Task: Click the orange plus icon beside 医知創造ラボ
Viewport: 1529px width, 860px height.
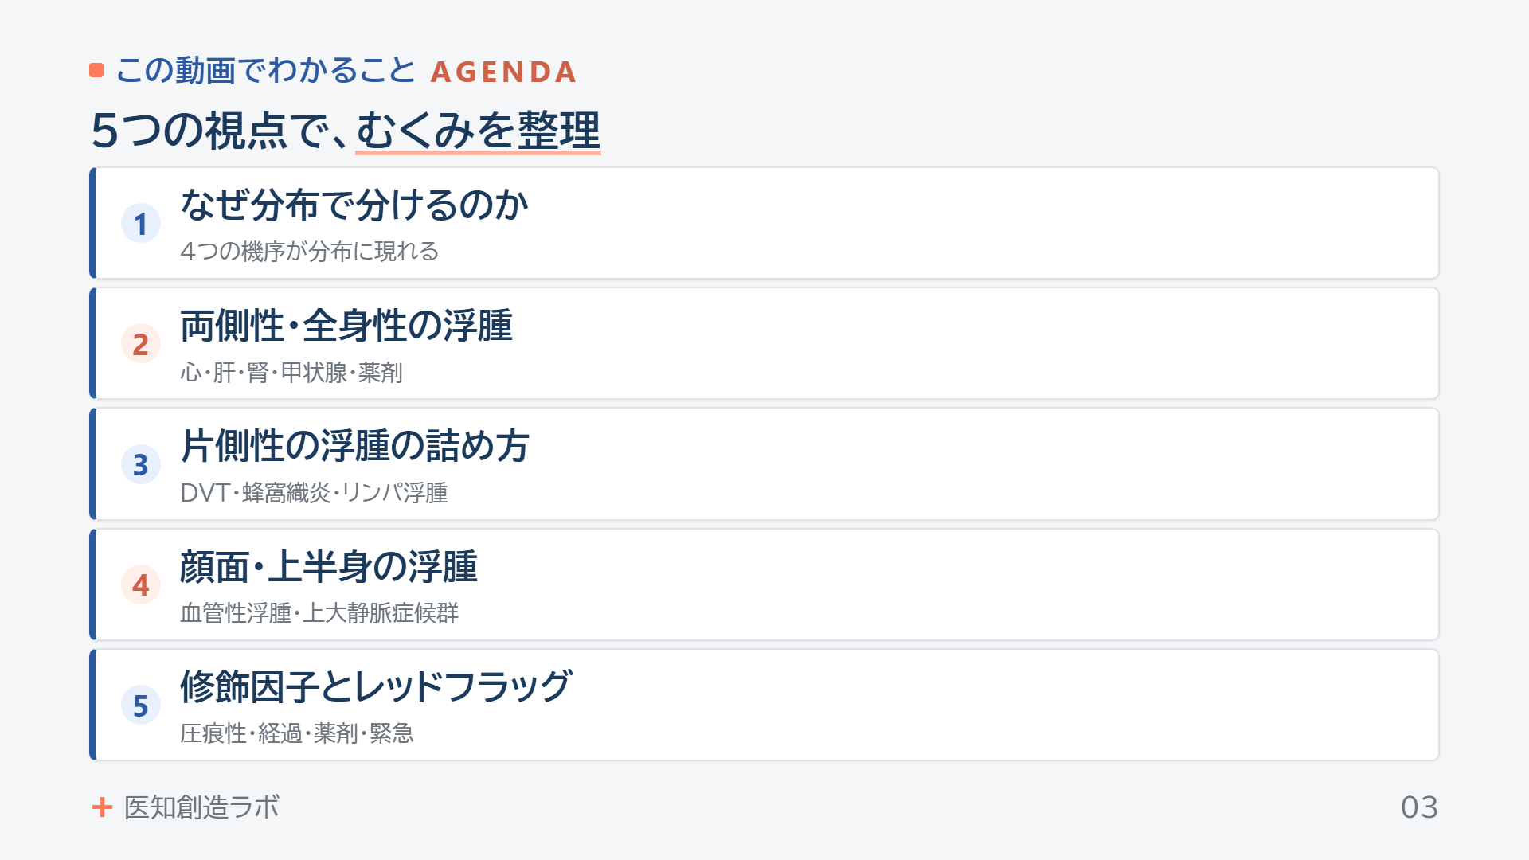Action: (x=102, y=807)
